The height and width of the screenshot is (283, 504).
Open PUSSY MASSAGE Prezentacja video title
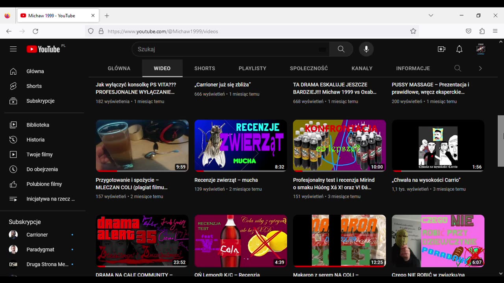pos(430,88)
